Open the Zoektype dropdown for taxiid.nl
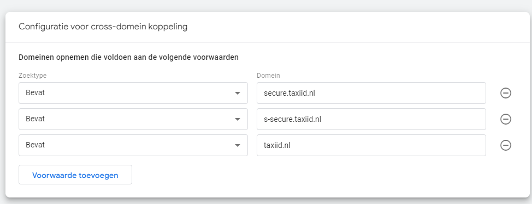Screen dimensions: 532x204 click(133, 145)
